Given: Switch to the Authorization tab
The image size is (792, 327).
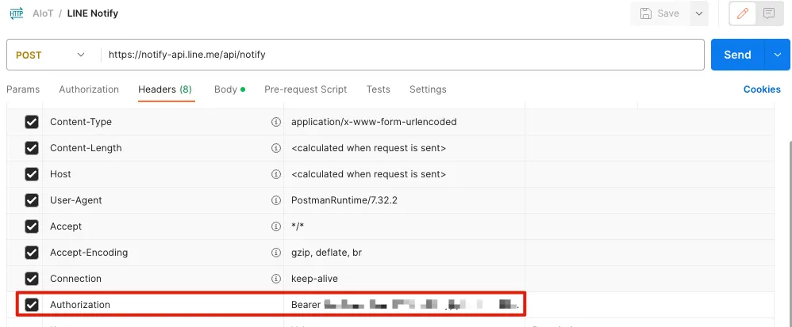Looking at the screenshot, I should click(89, 89).
